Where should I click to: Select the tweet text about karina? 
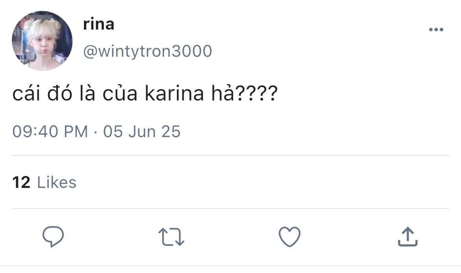145,93
